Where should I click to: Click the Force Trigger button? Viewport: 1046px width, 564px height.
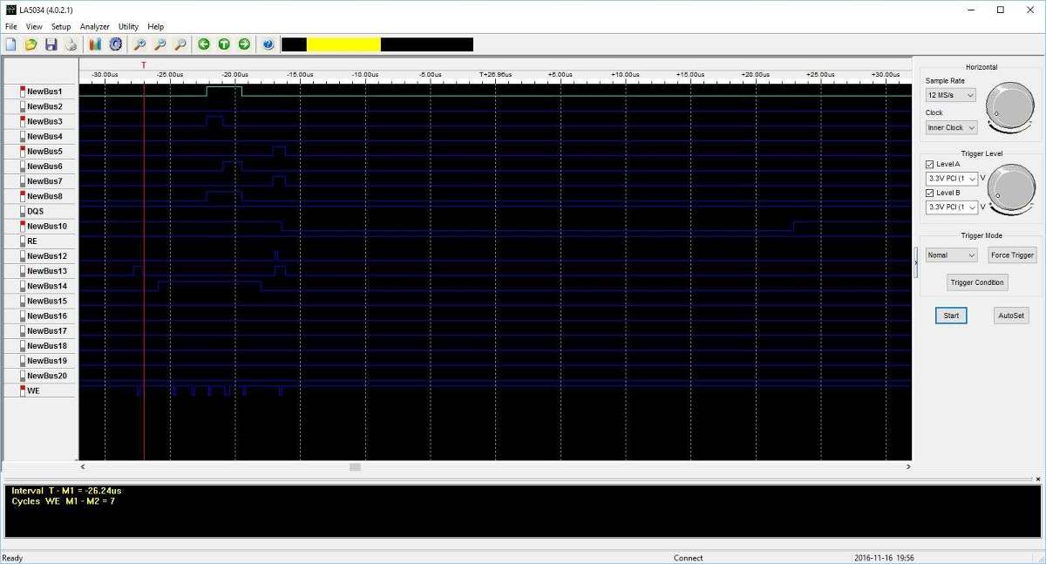[x=1012, y=255]
